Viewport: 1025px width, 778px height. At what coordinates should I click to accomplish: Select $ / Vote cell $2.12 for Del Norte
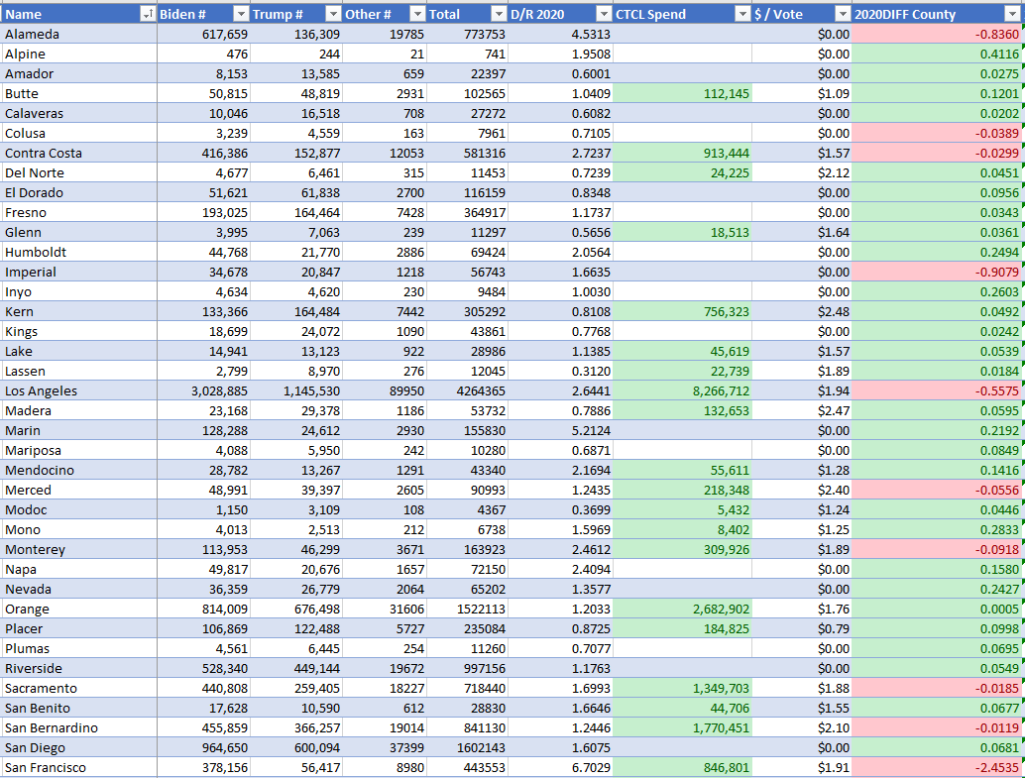click(x=802, y=173)
